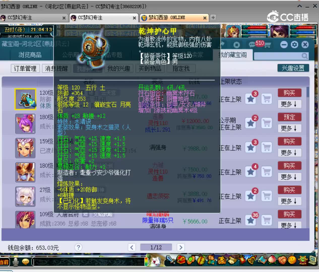
Task: Expand 更多 below the 预定 button
Action: pos(289,128)
